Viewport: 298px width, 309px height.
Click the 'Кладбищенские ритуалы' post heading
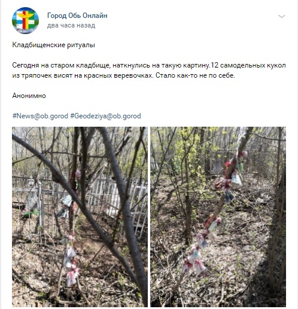click(53, 45)
